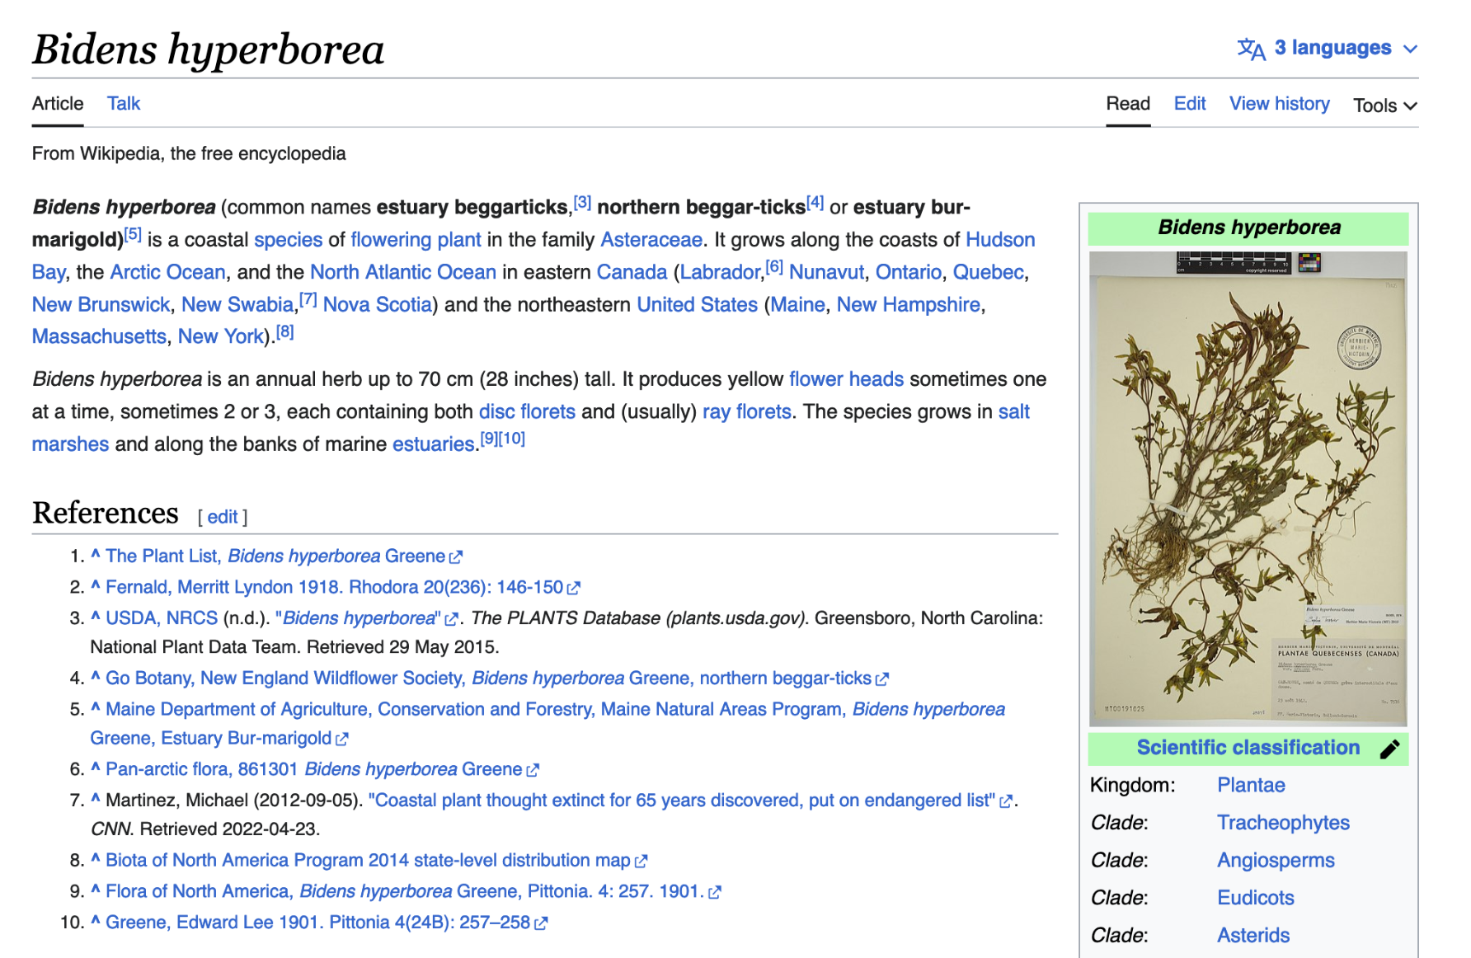Switch to the Talk tab

coord(124,104)
